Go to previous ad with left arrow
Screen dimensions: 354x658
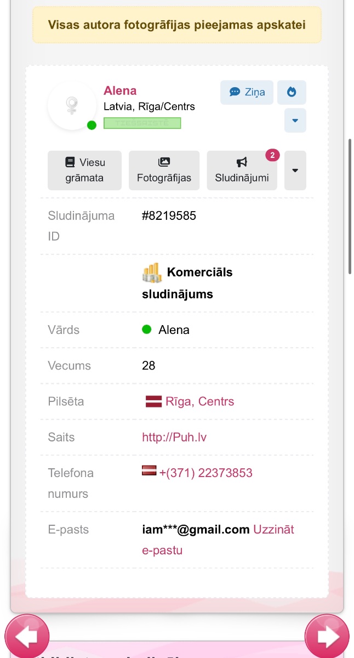tap(27, 637)
